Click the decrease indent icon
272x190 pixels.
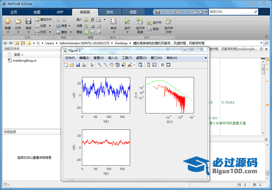[99, 32]
